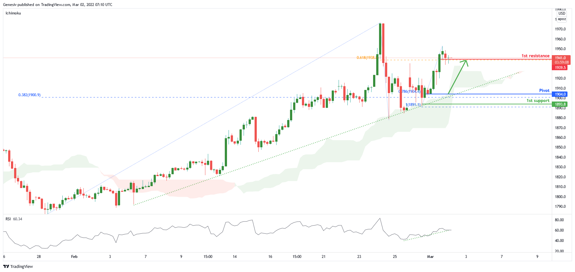Click the 21 date on time axis
This screenshot has height=272, width=575.
tap(324, 257)
